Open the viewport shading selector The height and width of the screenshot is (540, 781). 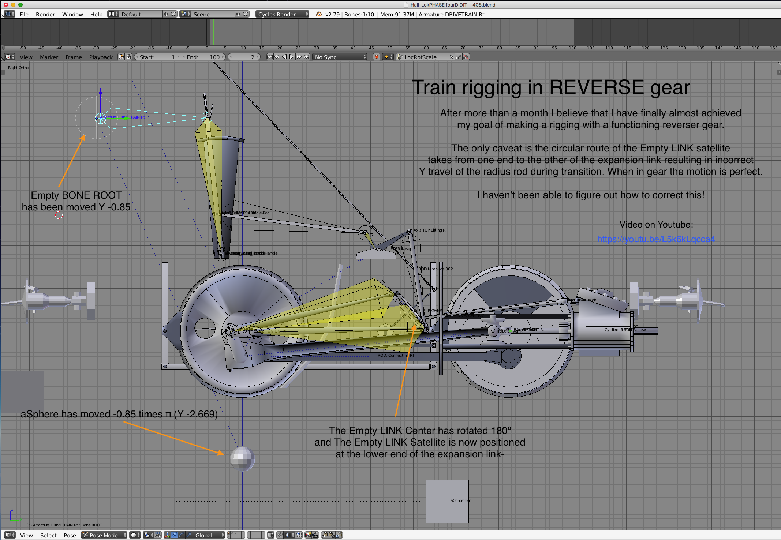point(135,535)
